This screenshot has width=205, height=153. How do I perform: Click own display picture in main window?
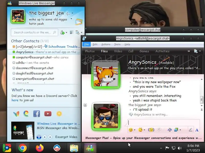coord(18,16)
